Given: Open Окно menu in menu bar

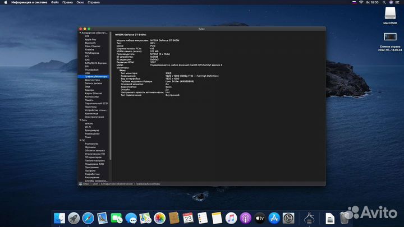Looking at the screenshot, I should tap(80, 2).
